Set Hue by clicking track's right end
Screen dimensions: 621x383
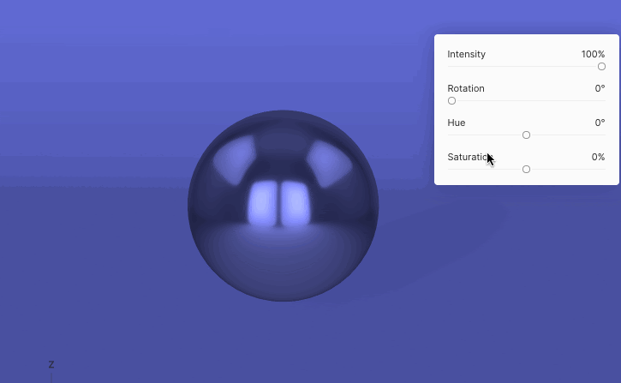(604, 135)
